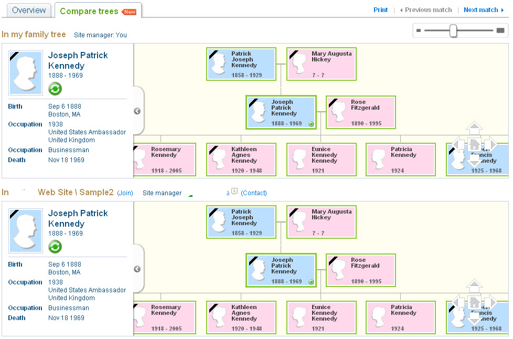The height and width of the screenshot is (339, 513).
Task: Pan left using the bottom tree navigation arrow
Action: [x=458, y=302]
